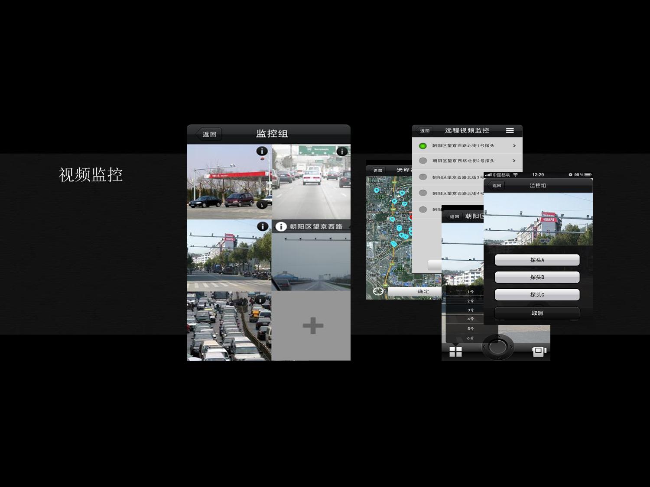Choose 6号 in the camera number list
650x487 pixels.
470,338
